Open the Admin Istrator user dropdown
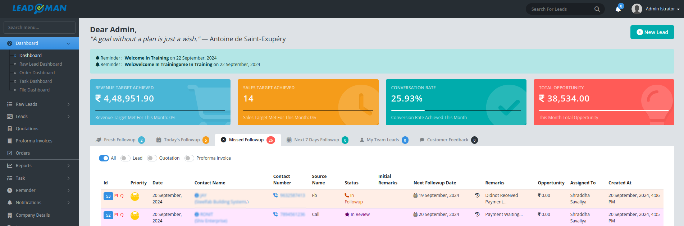Viewport: 684px width, 226px height. 656,9
